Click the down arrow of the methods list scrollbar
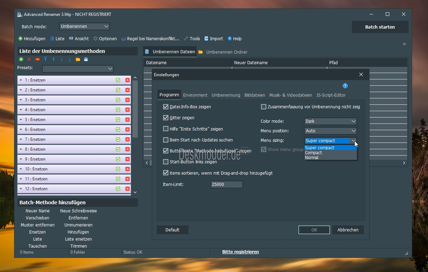This screenshot has height=272, width=428. [x=135, y=192]
